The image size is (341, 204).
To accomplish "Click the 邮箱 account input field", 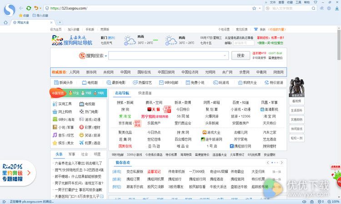I will coord(244,43).
